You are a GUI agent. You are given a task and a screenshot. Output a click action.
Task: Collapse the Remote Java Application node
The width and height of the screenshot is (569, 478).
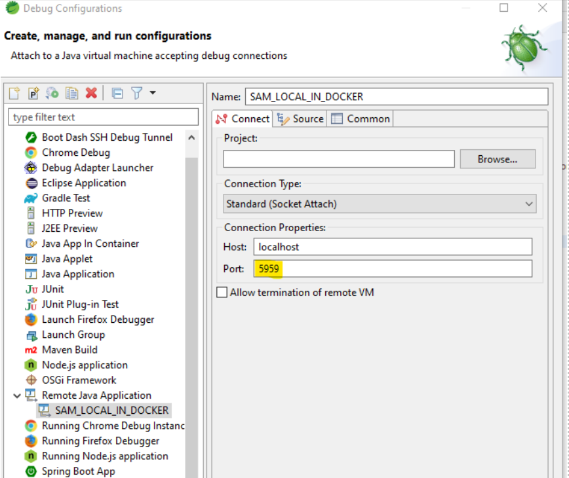[x=16, y=395]
